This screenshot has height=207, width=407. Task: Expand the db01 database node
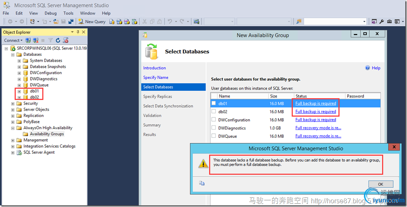coord(19,91)
